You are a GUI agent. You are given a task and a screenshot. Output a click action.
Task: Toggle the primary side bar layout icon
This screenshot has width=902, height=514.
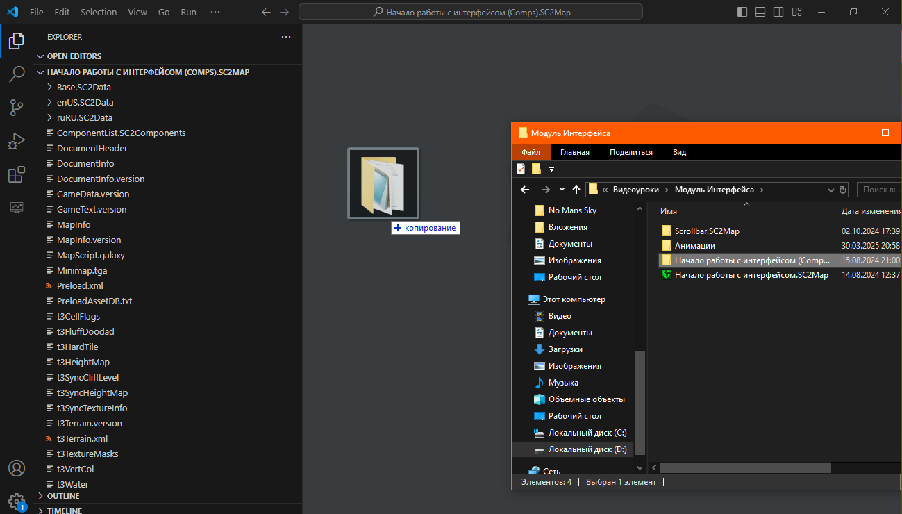click(742, 12)
